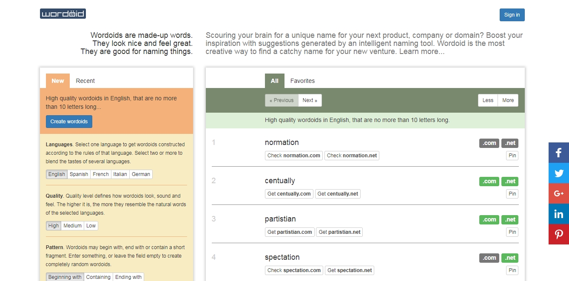Share on Google Plus sidebar icon
The width and height of the screenshot is (569, 281).
(559, 193)
